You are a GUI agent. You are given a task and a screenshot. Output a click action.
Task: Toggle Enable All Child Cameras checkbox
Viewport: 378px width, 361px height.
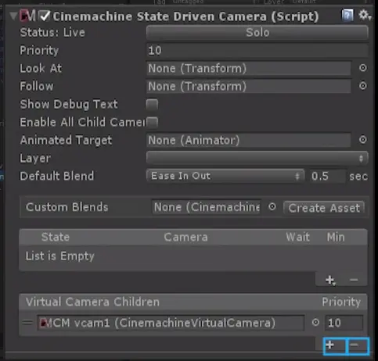tap(152, 122)
